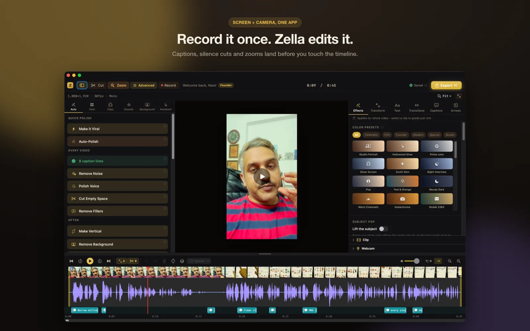Skip to the start of the timeline
The height and width of the screenshot is (331, 530).
[71, 261]
